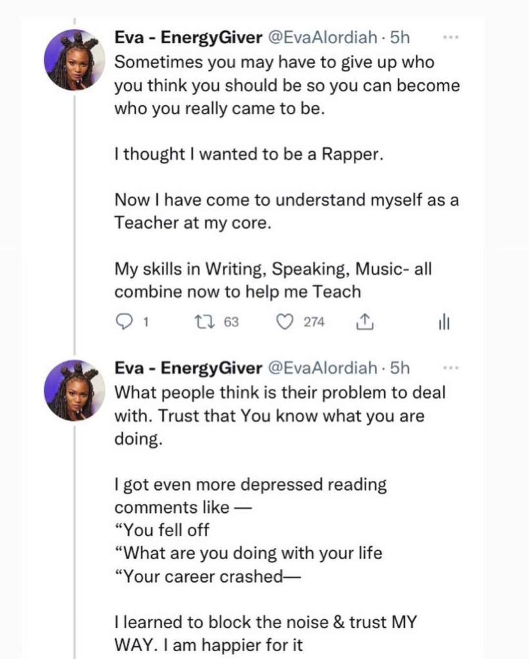This screenshot has height=659, width=529.
Task: Click the 5h timestamp on second tweet
Action: tap(400, 368)
